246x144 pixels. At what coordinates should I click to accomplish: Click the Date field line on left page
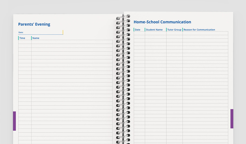[x=41, y=32]
